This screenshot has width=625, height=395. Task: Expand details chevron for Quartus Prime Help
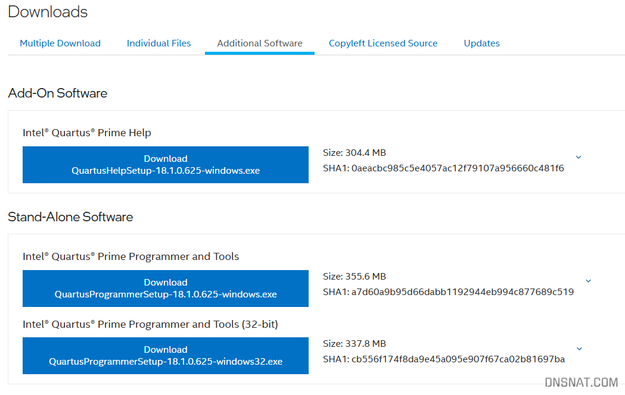click(x=579, y=157)
